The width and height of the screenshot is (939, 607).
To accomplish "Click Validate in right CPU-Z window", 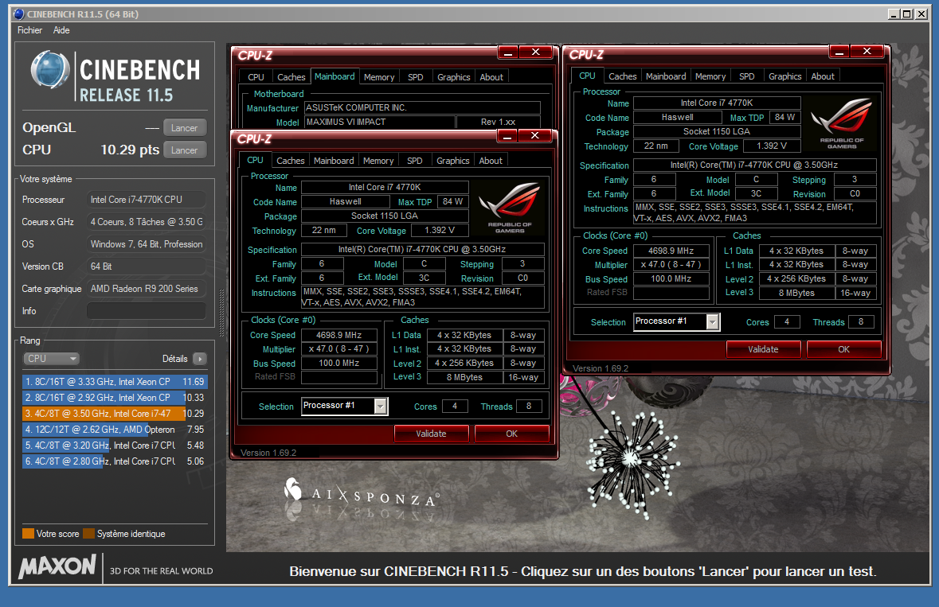I will coord(764,349).
